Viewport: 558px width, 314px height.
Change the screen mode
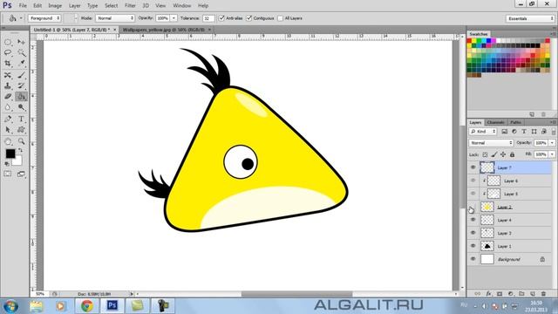click(21, 174)
